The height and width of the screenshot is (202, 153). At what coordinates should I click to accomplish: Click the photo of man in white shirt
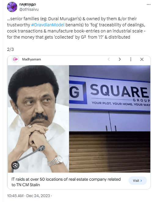click(x=38, y=119)
